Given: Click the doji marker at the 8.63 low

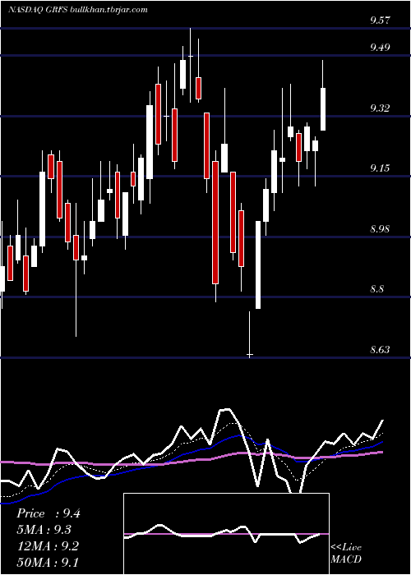Looking at the screenshot, I should tap(250, 355).
